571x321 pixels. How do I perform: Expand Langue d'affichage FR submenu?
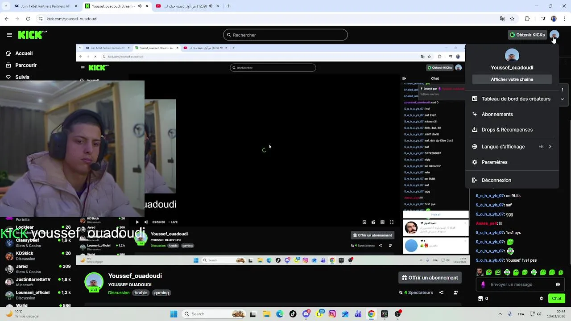tap(512, 147)
